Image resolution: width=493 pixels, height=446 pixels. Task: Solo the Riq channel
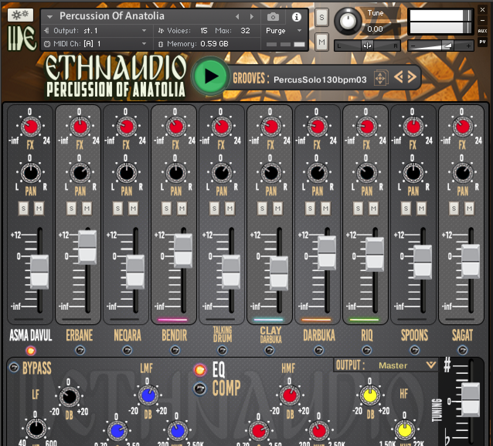[358, 209]
